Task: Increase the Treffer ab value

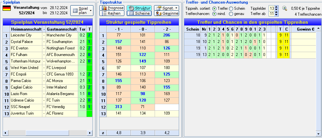Action: point(276,12)
